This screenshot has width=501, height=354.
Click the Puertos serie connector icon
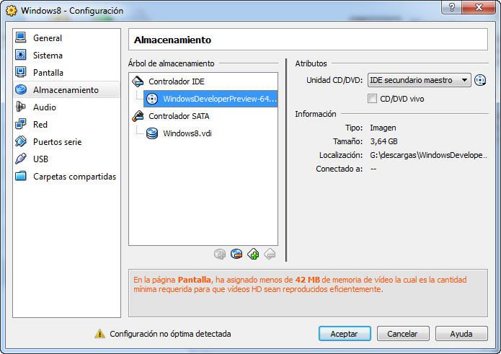[21, 141]
